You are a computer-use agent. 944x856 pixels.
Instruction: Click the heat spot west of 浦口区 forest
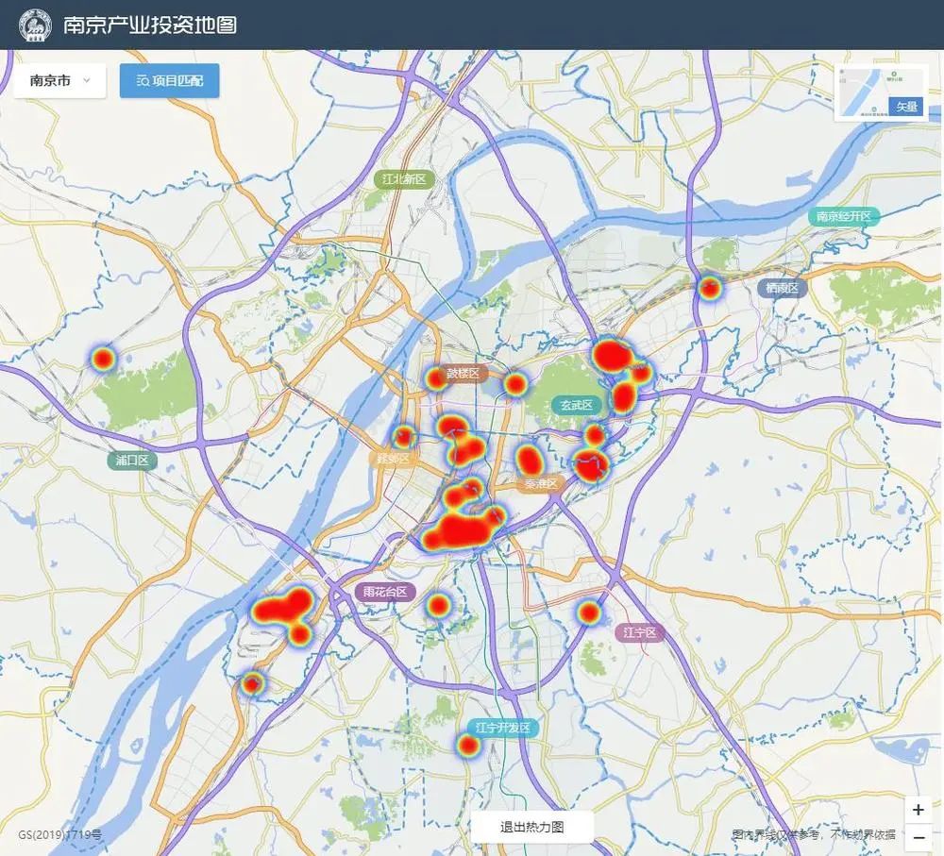103,359
